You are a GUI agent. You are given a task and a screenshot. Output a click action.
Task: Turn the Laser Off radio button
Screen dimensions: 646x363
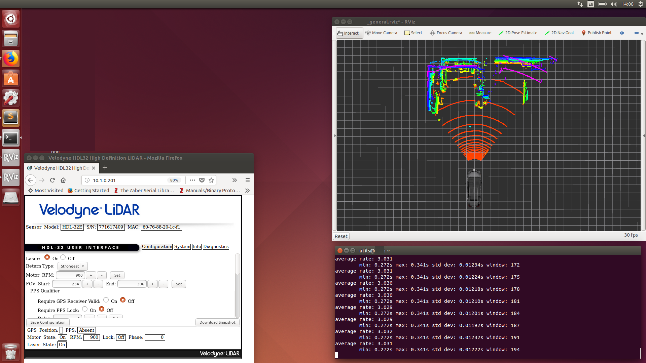pos(63,257)
